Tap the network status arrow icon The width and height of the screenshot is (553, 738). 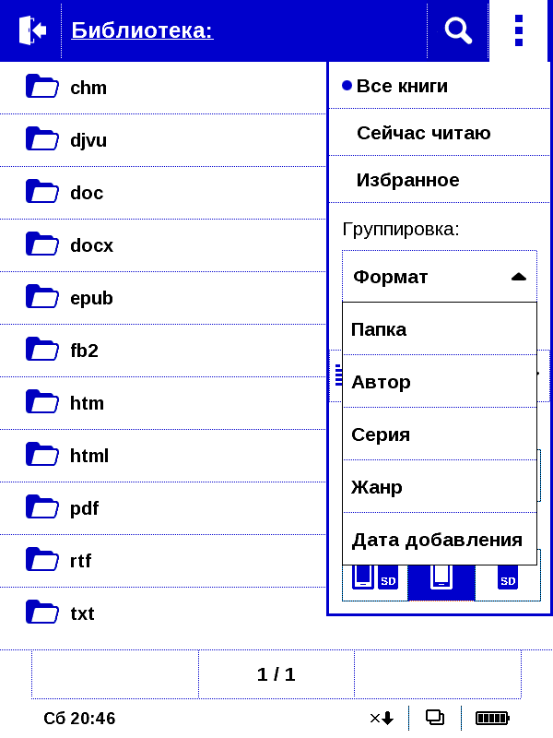click(382, 718)
